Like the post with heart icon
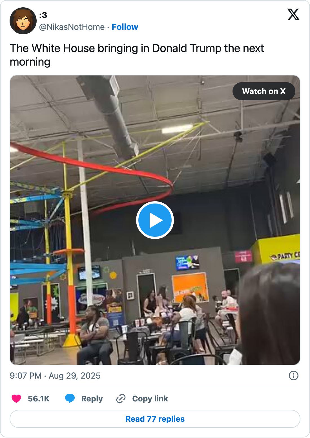 click(16, 399)
